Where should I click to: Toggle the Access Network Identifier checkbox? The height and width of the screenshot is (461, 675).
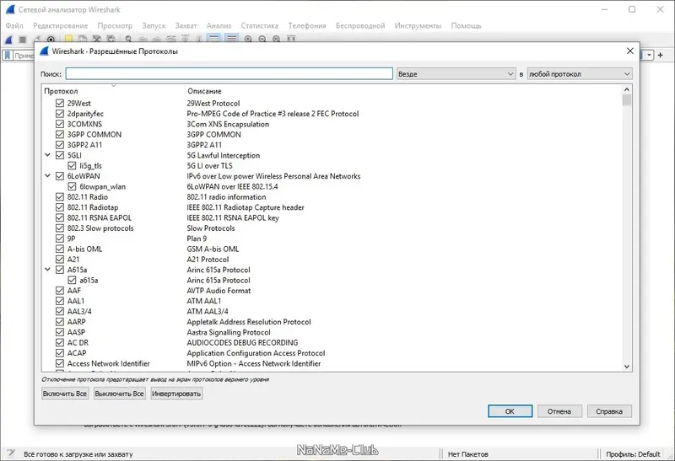pyautogui.click(x=60, y=363)
